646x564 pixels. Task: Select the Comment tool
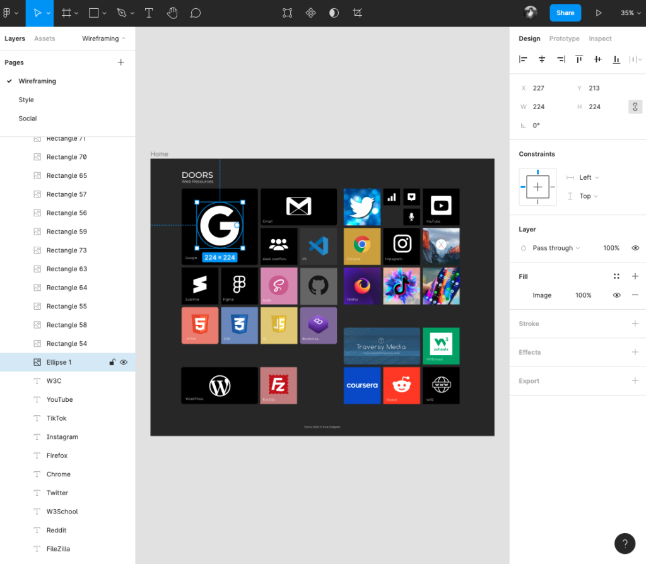click(x=196, y=13)
